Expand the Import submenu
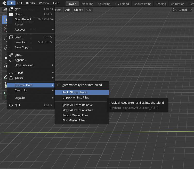 click(x=31, y=73)
